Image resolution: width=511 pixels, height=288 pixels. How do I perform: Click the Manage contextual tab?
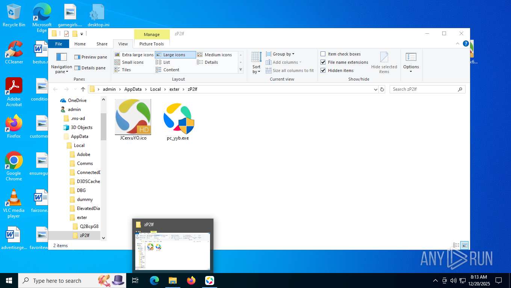click(152, 34)
